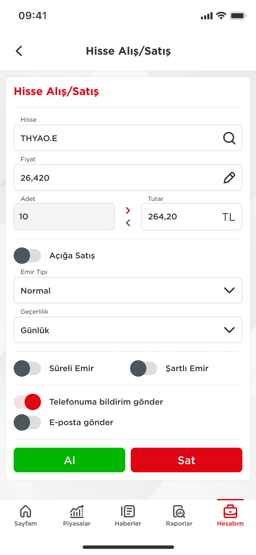
Task: Tap the red Sat button
Action: (186, 460)
